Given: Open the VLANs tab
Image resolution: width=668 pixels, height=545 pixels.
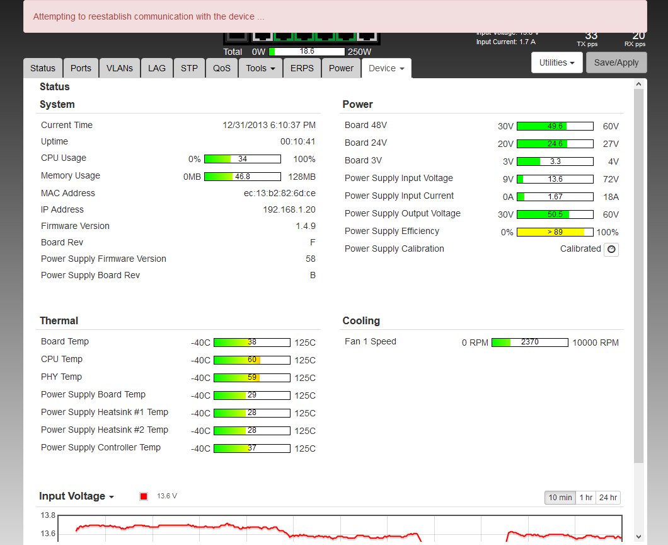Looking at the screenshot, I should point(120,68).
